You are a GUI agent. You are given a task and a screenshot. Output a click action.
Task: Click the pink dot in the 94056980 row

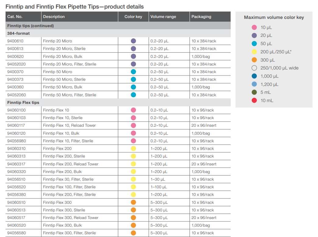pyautogui.click(x=133, y=141)
